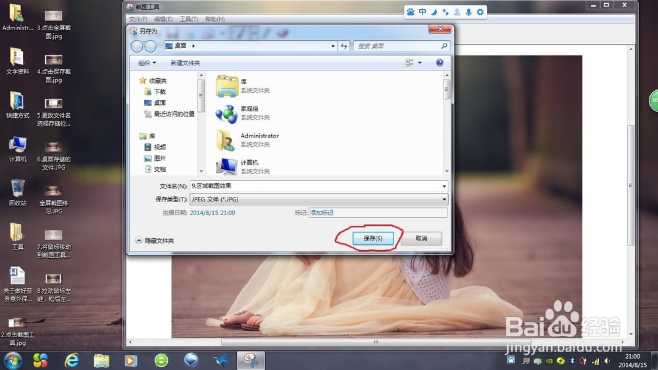Open the 回收站 desktop icon
The height and width of the screenshot is (370, 658).
tap(18, 193)
